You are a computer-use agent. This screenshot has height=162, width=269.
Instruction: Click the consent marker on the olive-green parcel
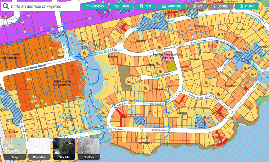click(x=129, y=81)
